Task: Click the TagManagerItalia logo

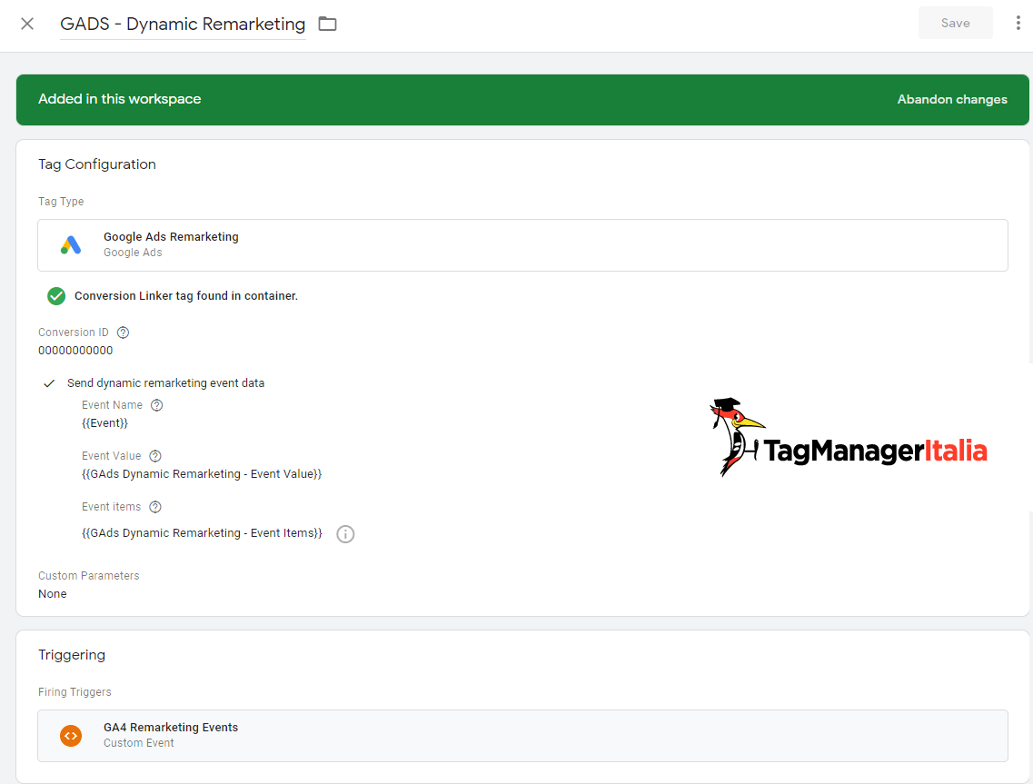Action: point(847,439)
